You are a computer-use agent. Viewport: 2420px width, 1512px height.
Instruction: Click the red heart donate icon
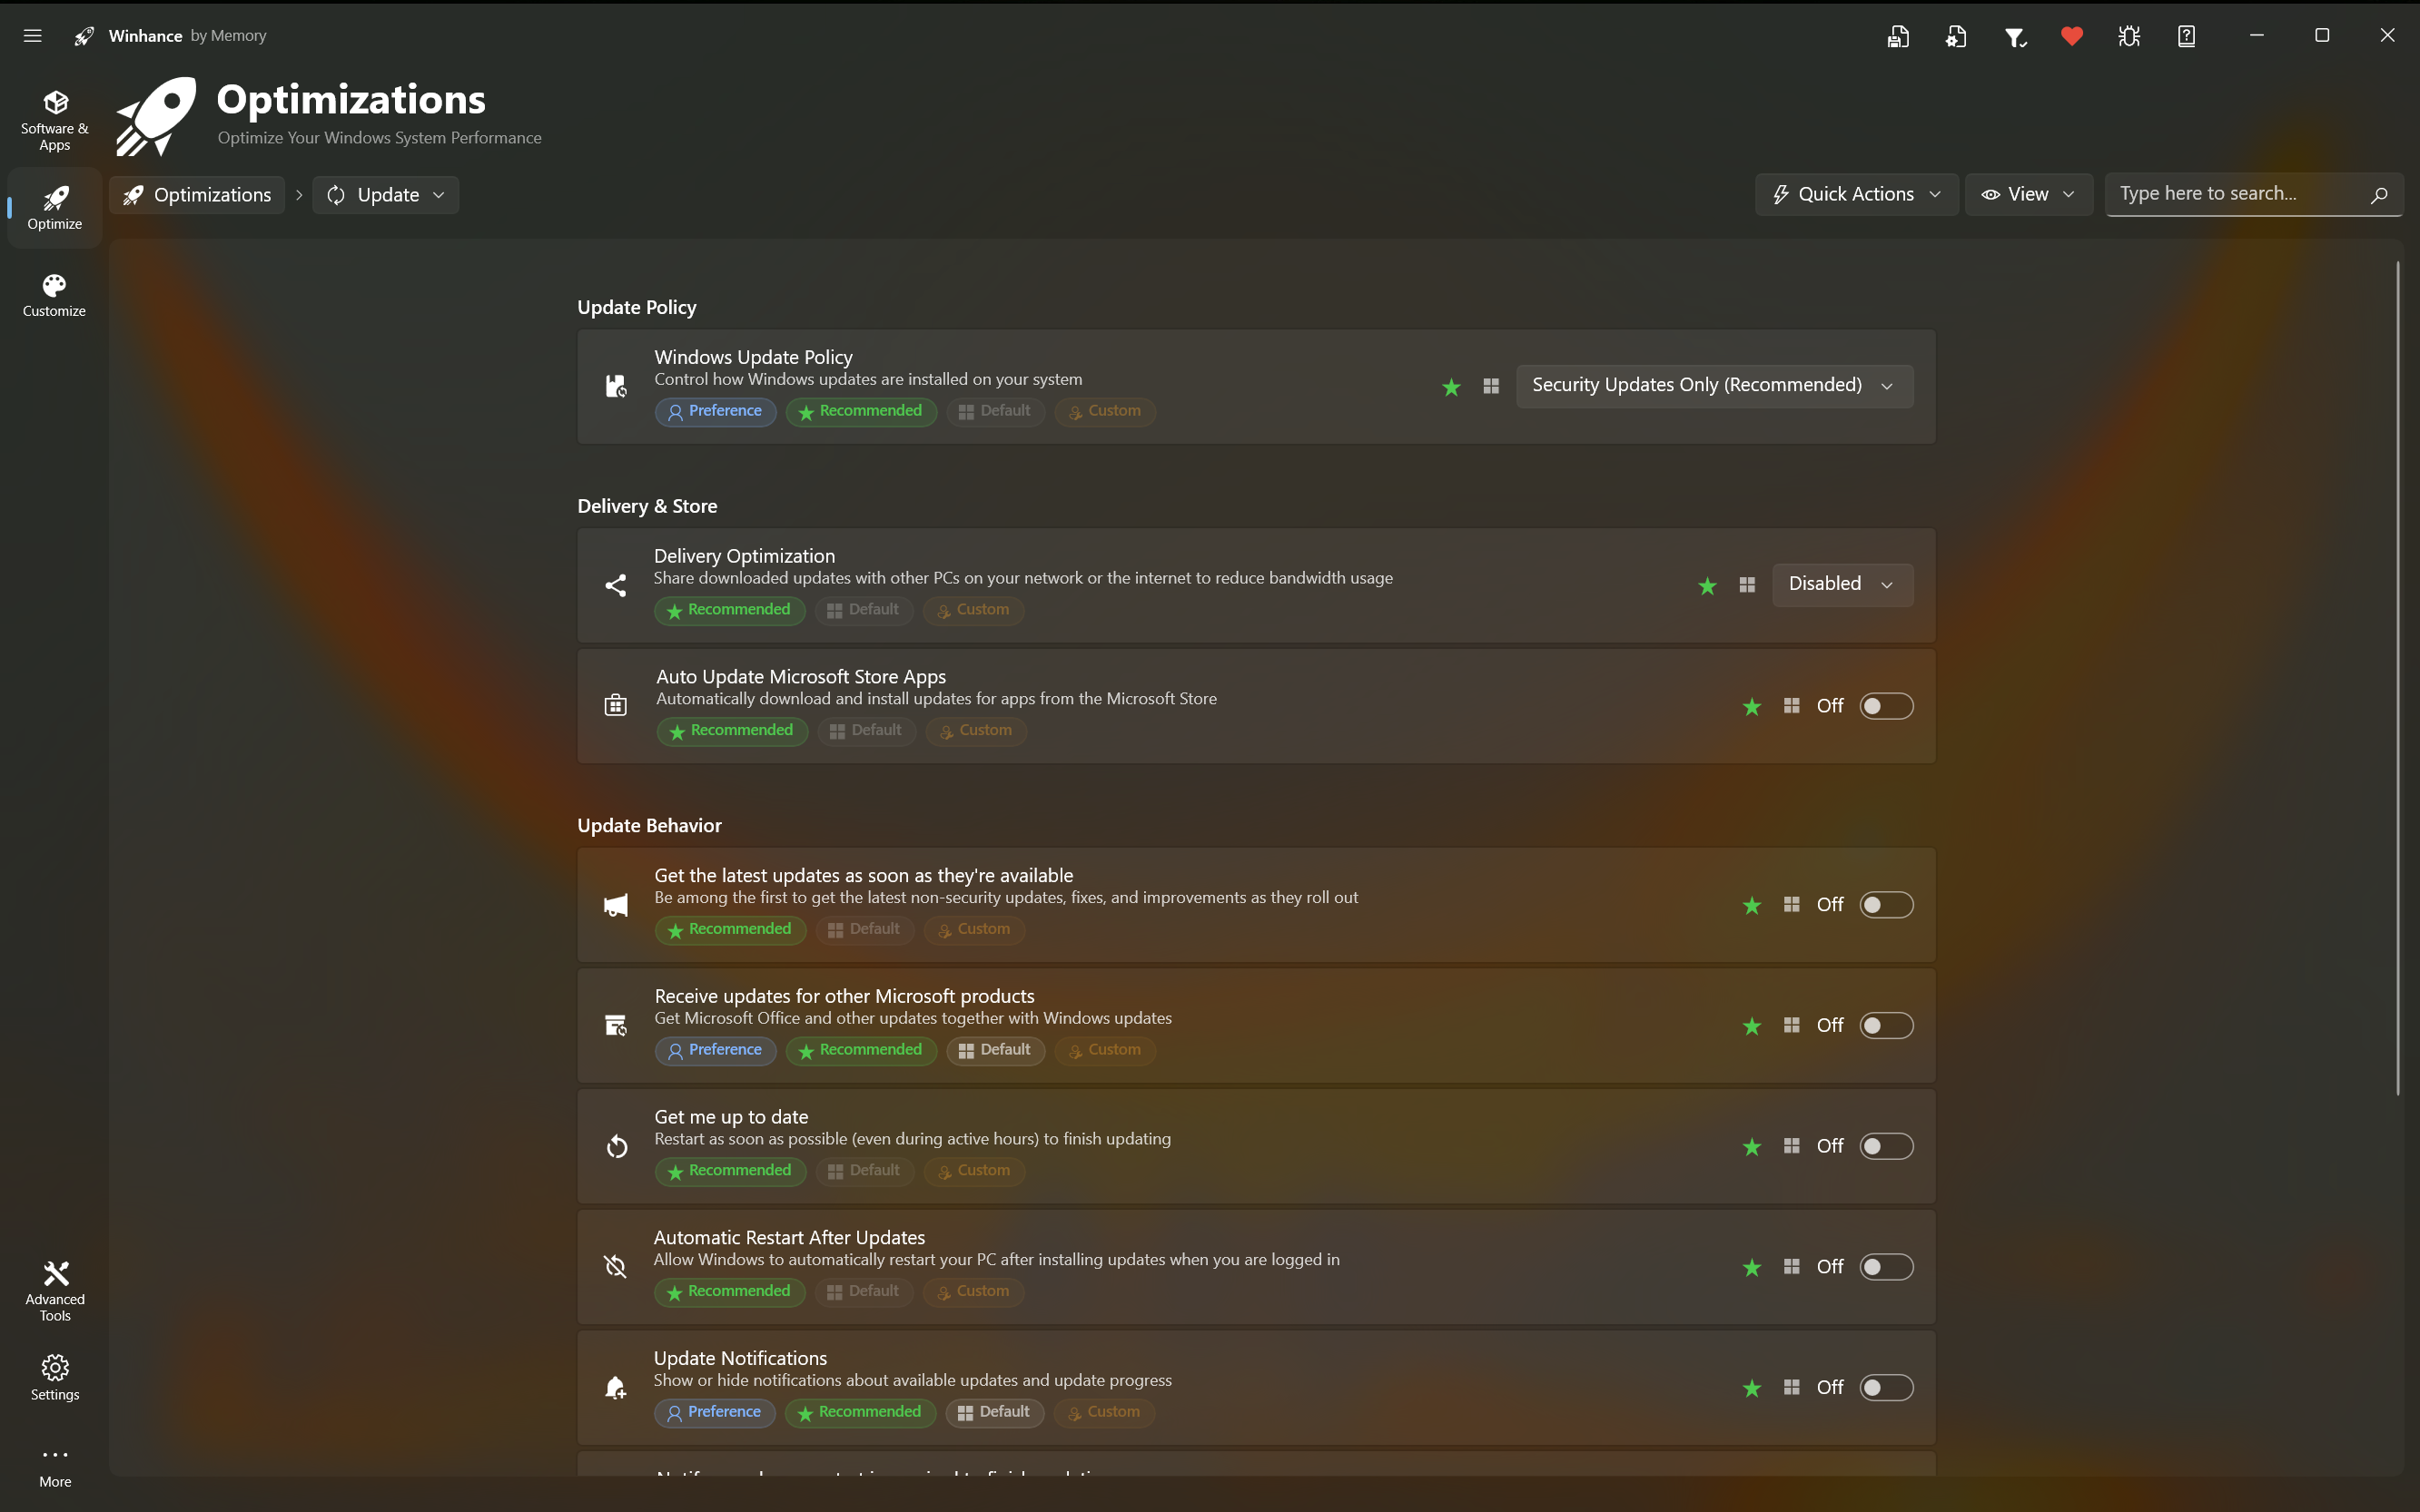[2072, 36]
